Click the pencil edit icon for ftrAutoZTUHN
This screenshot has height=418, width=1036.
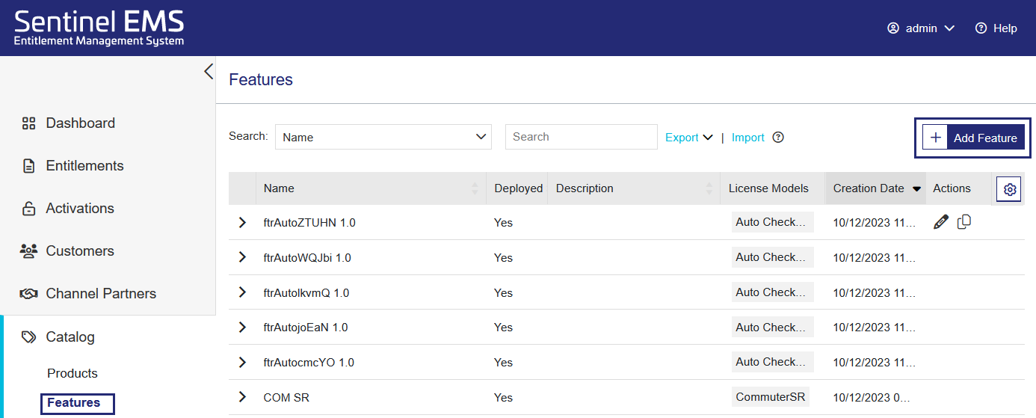click(x=941, y=222)
